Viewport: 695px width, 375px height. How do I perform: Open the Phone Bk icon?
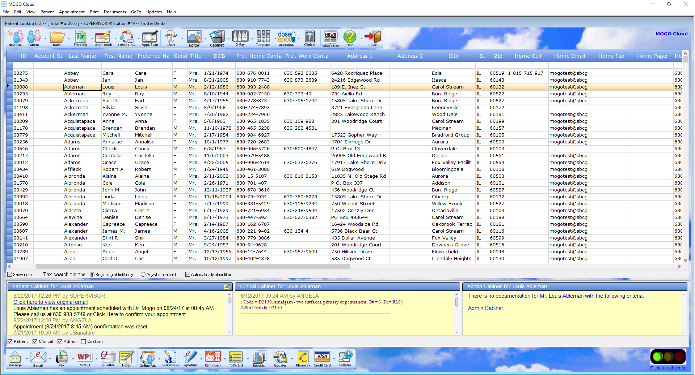click(x=303, y=359)
